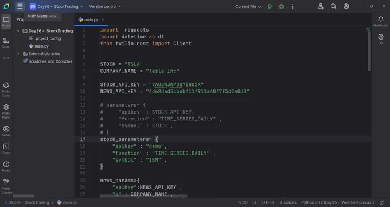This screenshot has height=207, width=390.
Task: Open the Current File run configuration dropdown
Action: 248,7
